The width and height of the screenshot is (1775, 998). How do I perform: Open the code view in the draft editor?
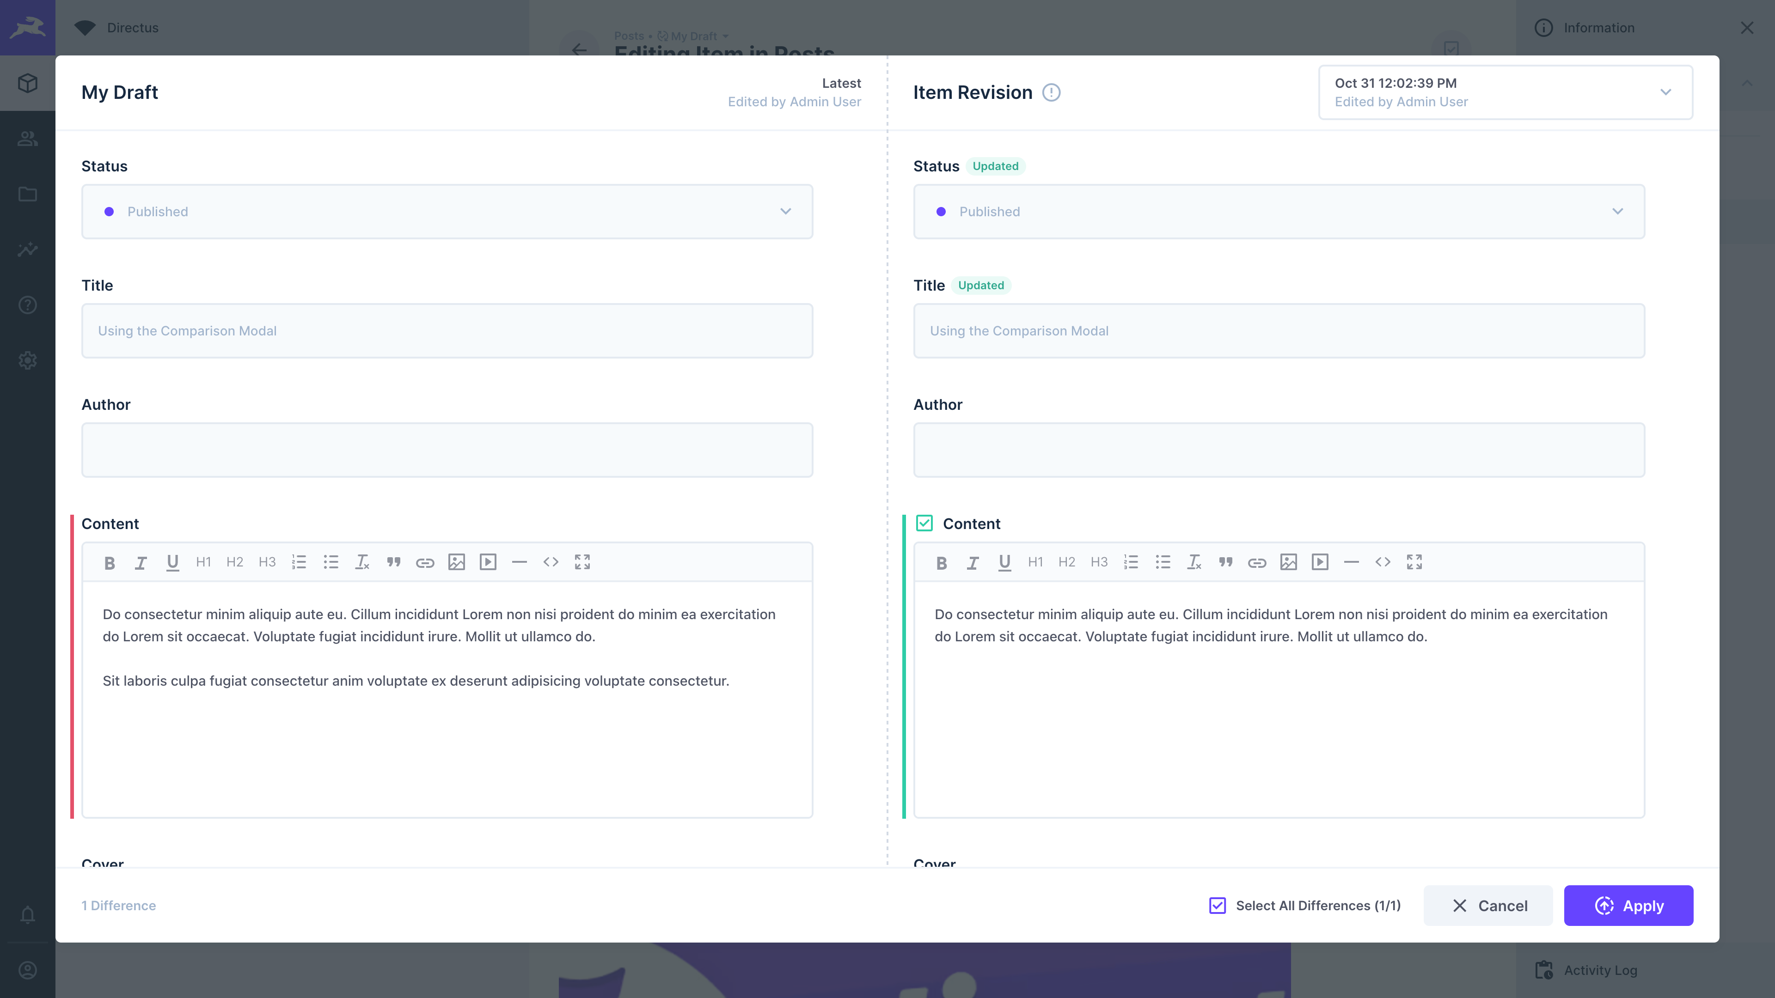pos(551,562)
